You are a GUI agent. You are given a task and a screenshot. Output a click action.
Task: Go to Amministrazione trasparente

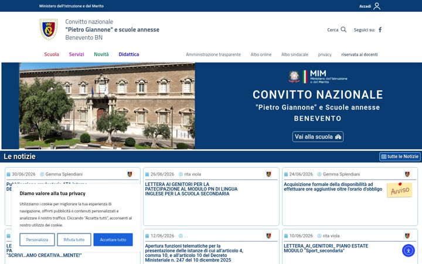point(213,55)
